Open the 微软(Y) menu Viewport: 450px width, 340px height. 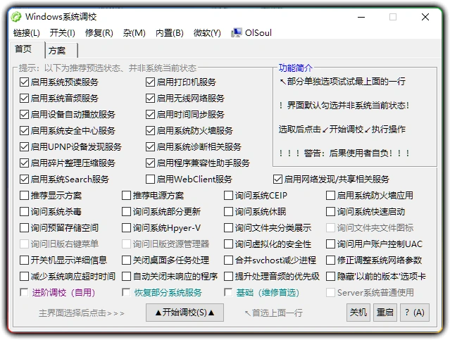coord(207,33)
